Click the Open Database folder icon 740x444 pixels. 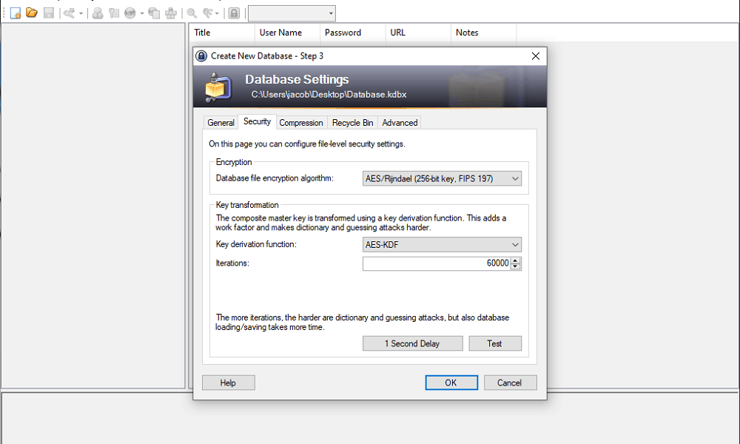pyautogui.click(x=32, y=13)
